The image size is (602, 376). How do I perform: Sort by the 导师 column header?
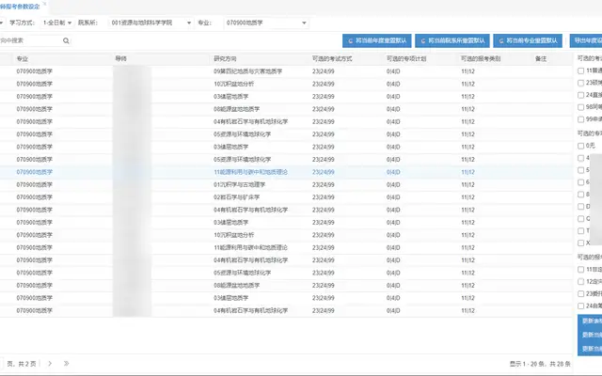click(161, 58)
